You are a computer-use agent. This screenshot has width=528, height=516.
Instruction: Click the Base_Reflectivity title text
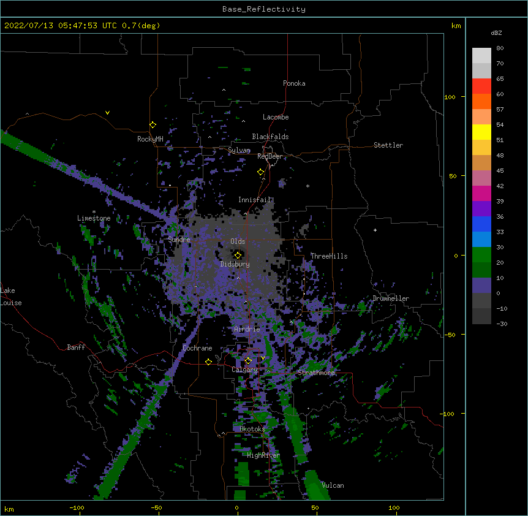pos(264,9)
